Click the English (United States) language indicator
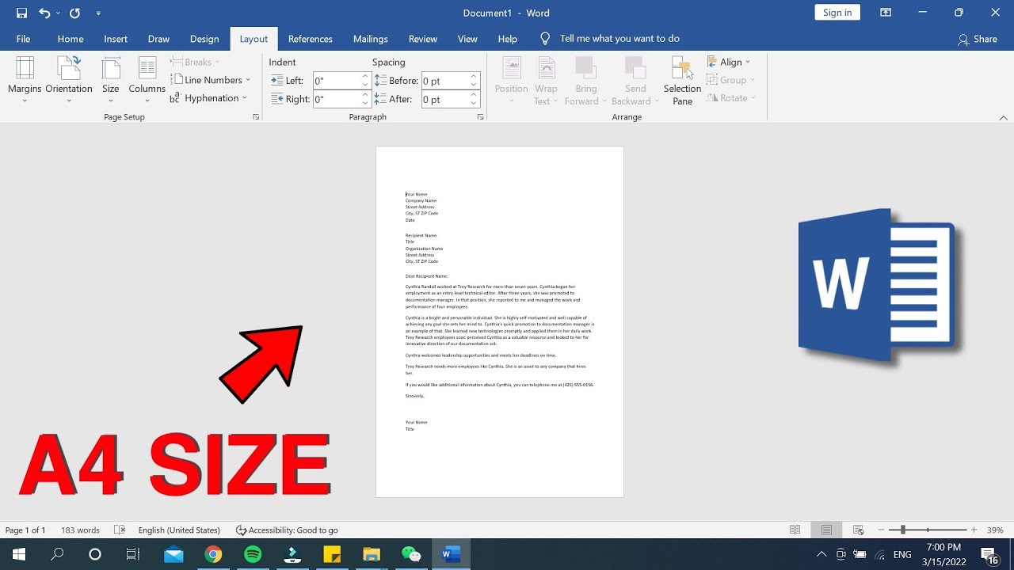The width and height of the screenshot is (1014, 570). coord(179,530)
